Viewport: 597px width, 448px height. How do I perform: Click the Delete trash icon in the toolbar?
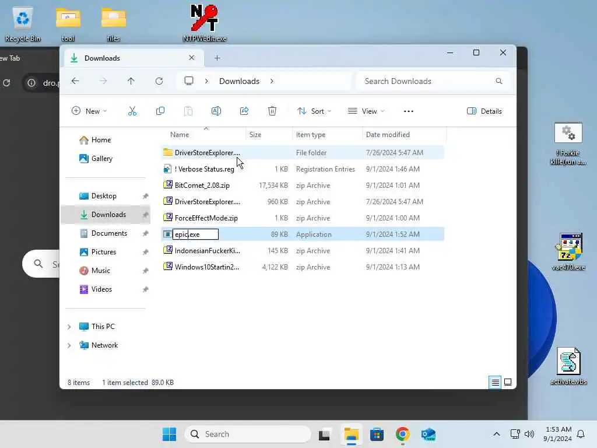pyautogui.click(x=272, y=111)
